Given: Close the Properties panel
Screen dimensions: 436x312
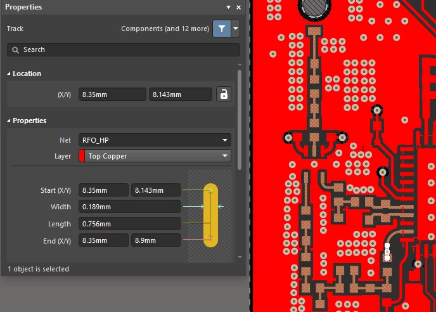Looking at the screenshot, I should (x=238, y=8).
